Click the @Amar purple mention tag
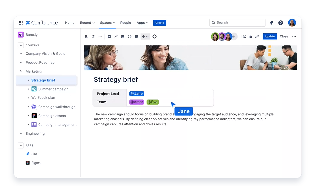 [137, 102]
